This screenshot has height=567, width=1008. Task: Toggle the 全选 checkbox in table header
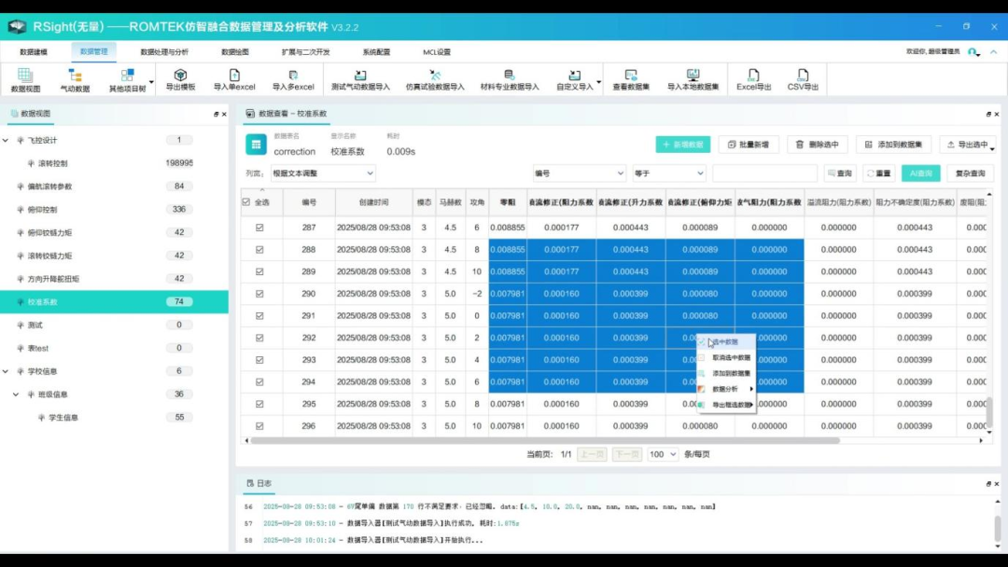click(246, 202)
